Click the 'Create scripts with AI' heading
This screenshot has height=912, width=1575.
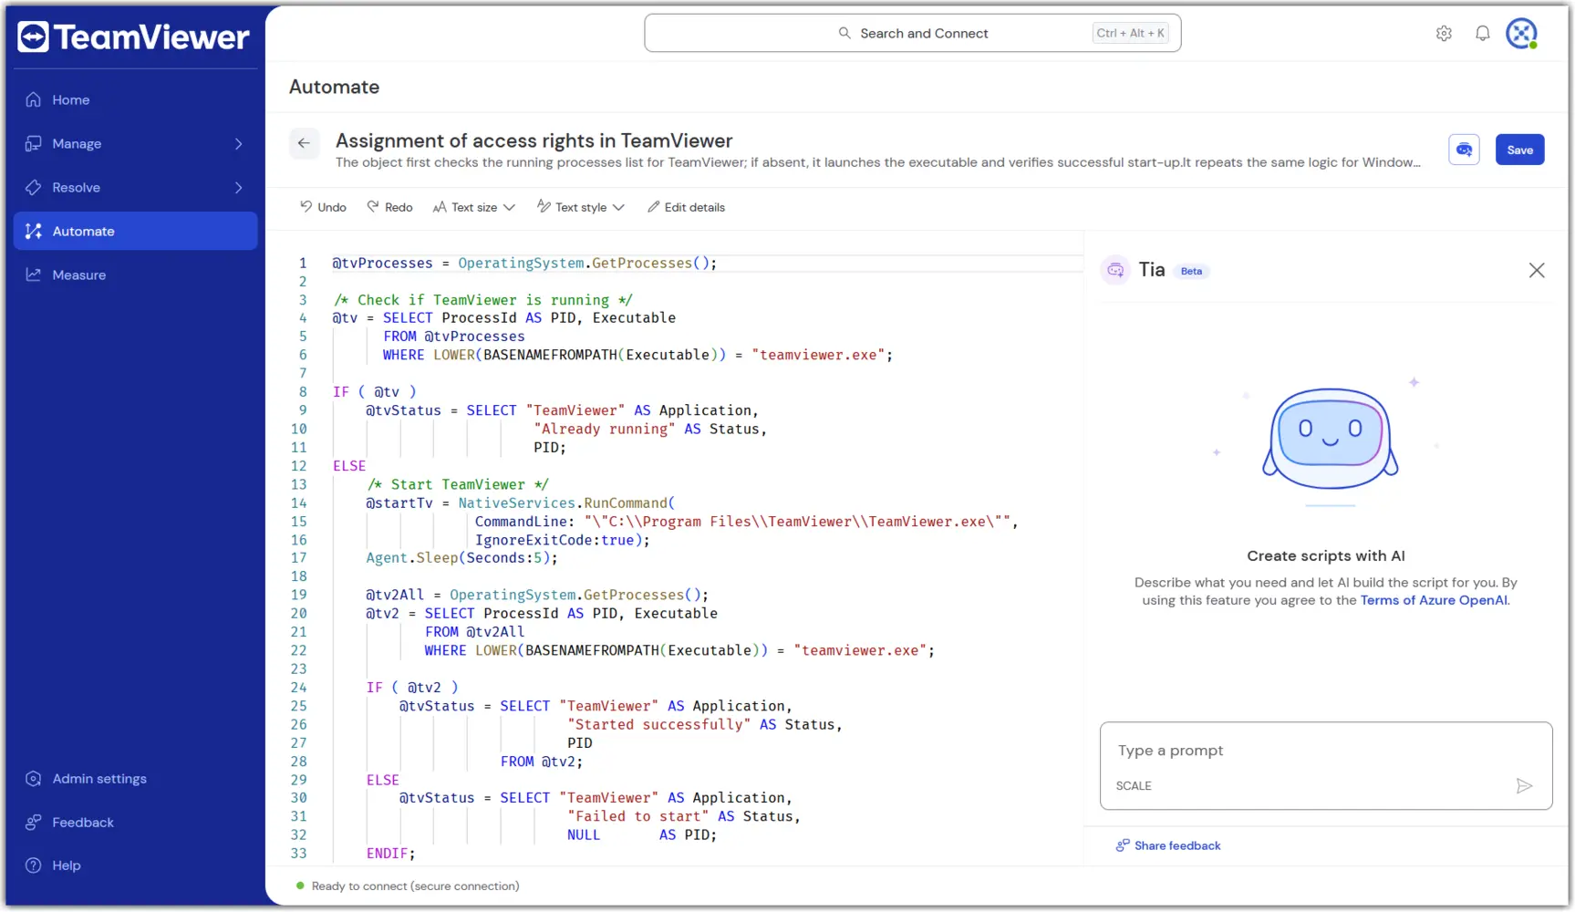click(x=1325, y=555)
